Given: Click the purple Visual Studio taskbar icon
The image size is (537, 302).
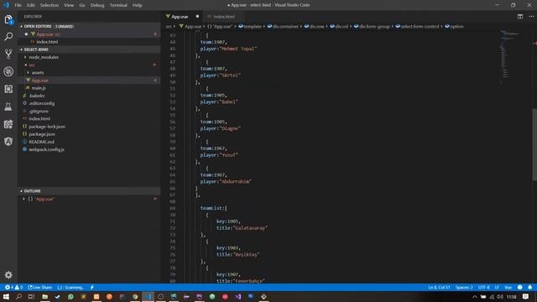Looking at the screenshot, I should pyautogui.click(x=238, y=296).
